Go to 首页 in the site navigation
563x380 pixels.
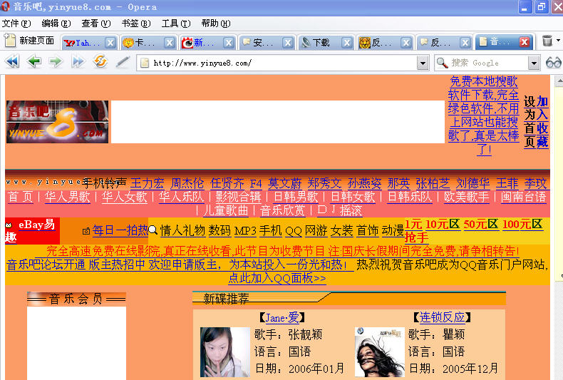pyautogui.click(x=21, y=197)
